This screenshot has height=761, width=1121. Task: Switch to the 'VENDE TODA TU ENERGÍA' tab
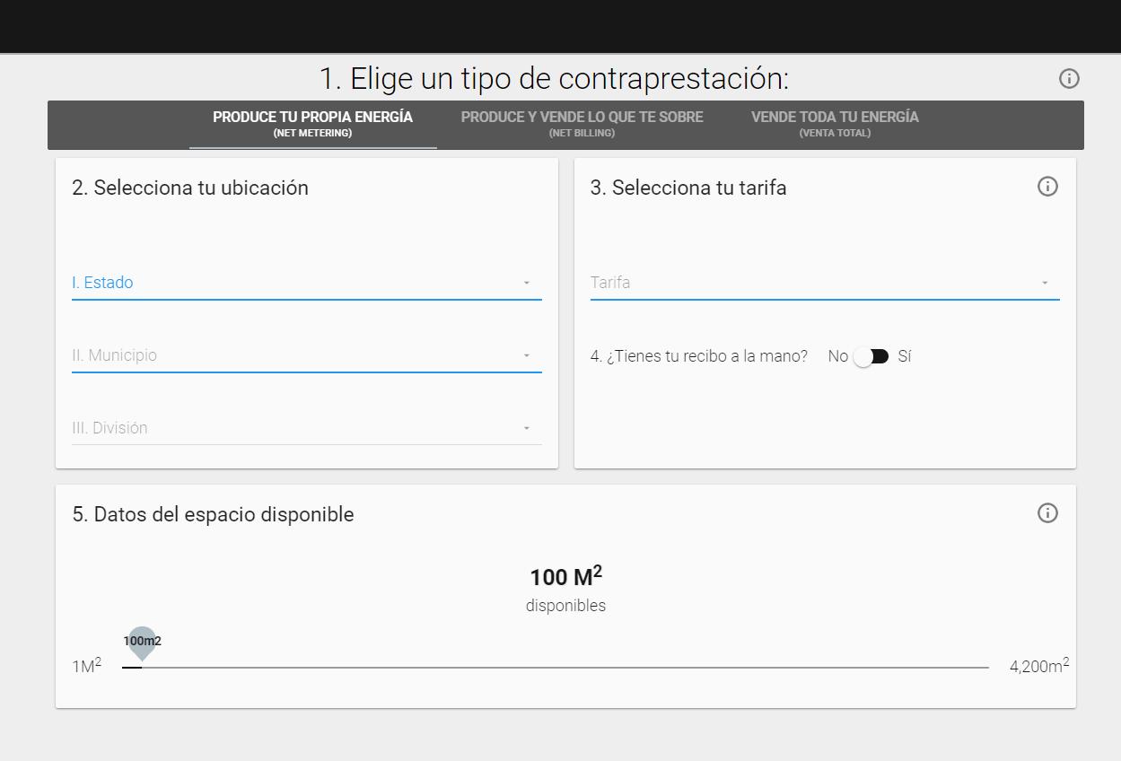click(x=835, y=124)
